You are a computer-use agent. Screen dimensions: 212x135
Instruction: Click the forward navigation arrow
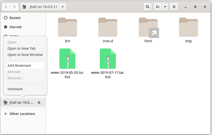click(x=15, y=7)
